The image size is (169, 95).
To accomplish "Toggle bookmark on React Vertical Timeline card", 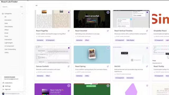I will (147, 12).
